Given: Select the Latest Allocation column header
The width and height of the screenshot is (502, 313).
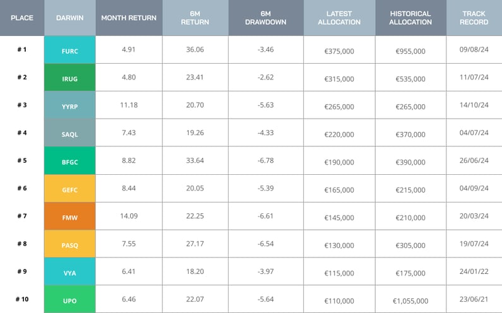Looking at the screenshot, I should pos(339,18).
